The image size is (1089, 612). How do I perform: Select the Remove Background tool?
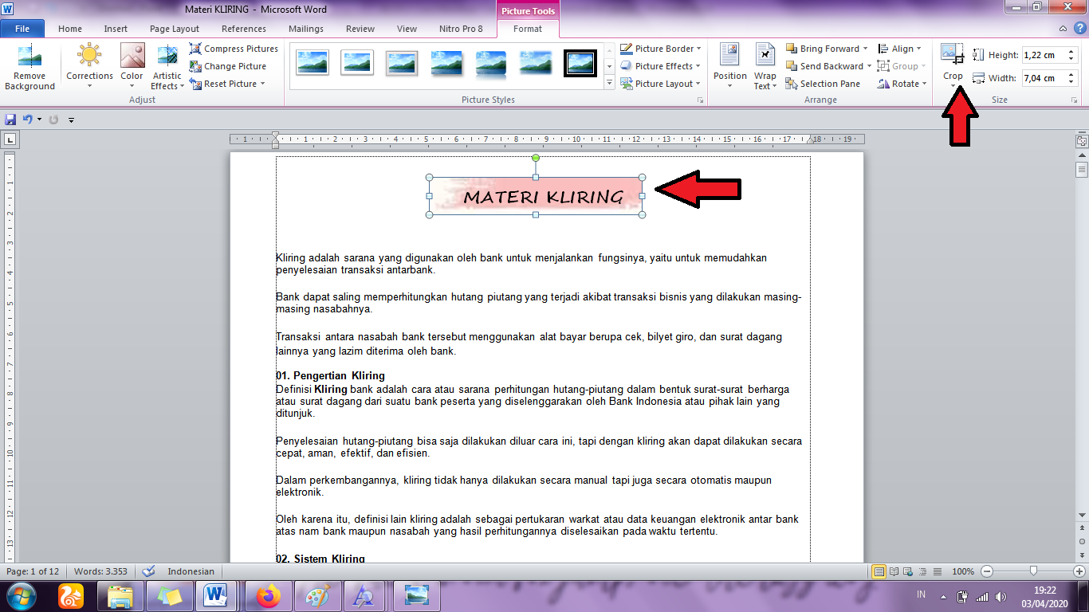pyautogui.click(x=29, y=65)
